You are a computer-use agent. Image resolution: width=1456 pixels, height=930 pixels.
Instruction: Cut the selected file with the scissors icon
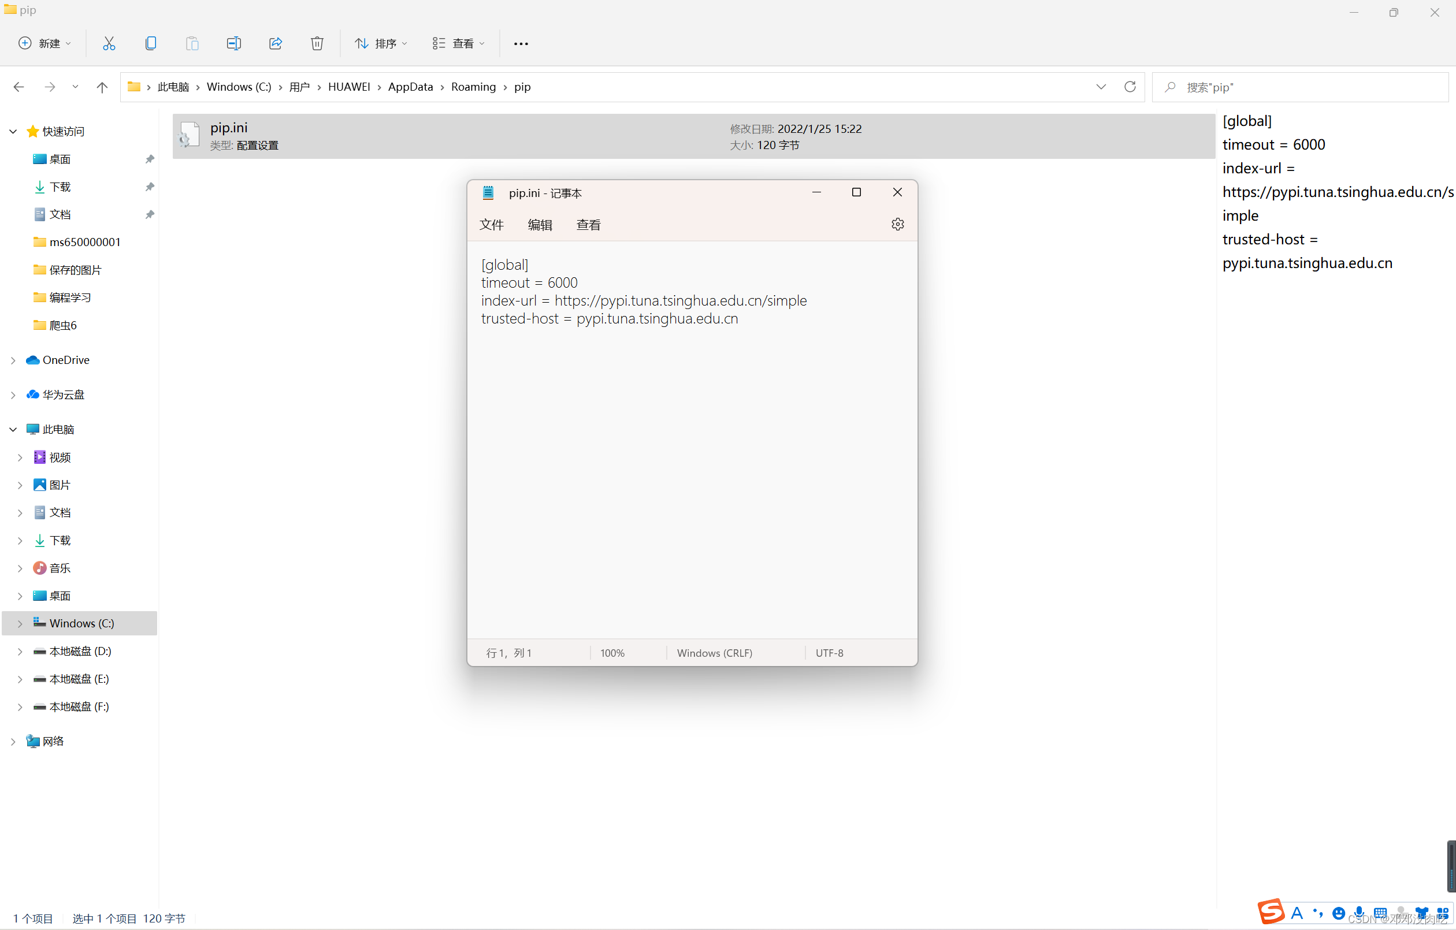pos(109,43)
